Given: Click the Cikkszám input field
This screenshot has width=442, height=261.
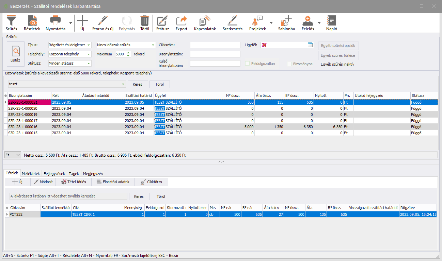Looking at the screenshot, I should click(215, 45).
